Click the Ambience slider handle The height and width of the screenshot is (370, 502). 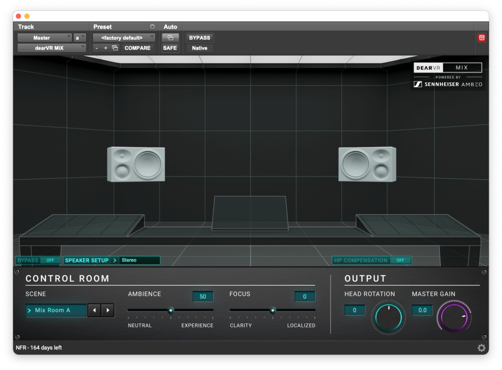click(x=171, y=310)
